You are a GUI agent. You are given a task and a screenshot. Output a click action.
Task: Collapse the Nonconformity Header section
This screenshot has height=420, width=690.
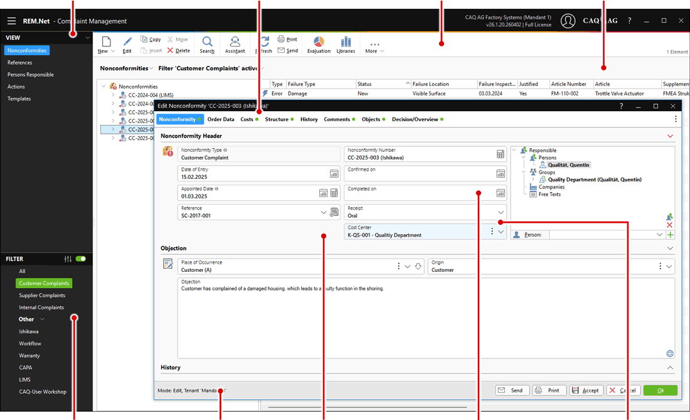pos(670,136)
